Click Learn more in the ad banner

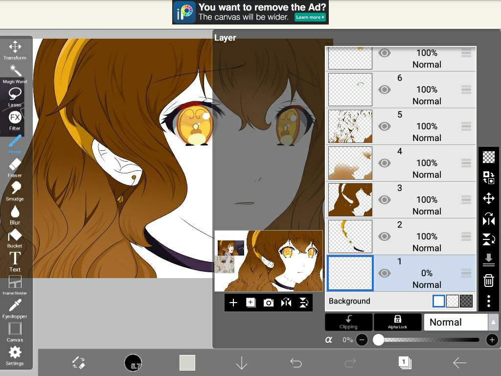(310, 17)
